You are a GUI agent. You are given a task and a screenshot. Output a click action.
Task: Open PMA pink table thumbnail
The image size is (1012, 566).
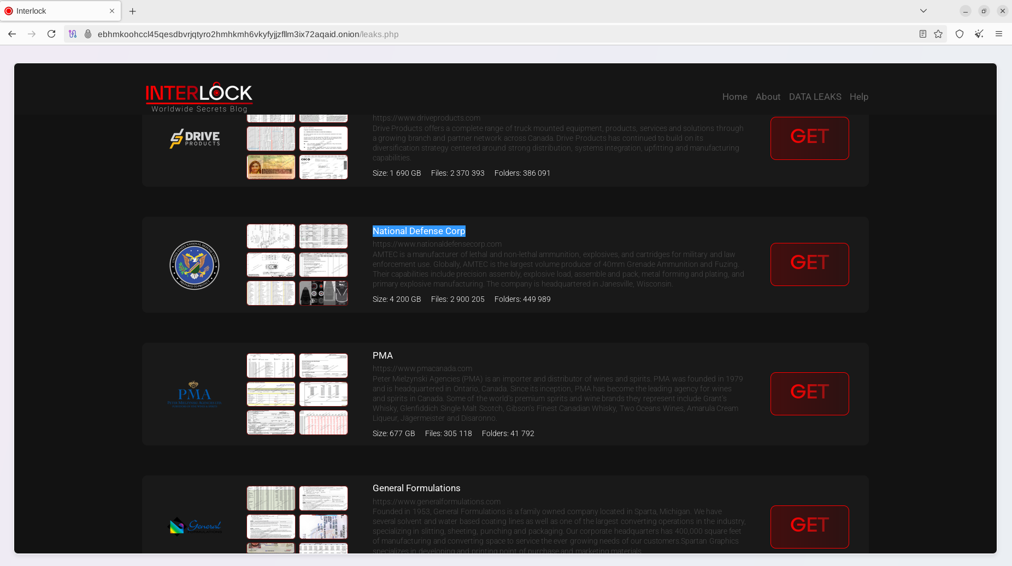pyautogui.click(x=323, y=422)
